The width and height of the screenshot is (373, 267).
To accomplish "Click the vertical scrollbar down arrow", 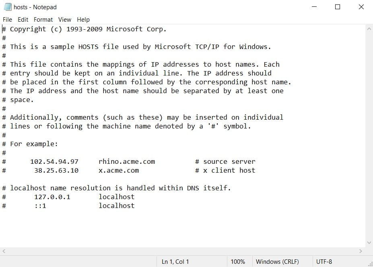I will (x=369, y=243).
